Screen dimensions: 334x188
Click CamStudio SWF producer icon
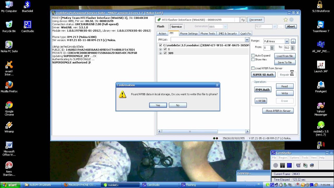pyautogui.click(x=312, y=165)
